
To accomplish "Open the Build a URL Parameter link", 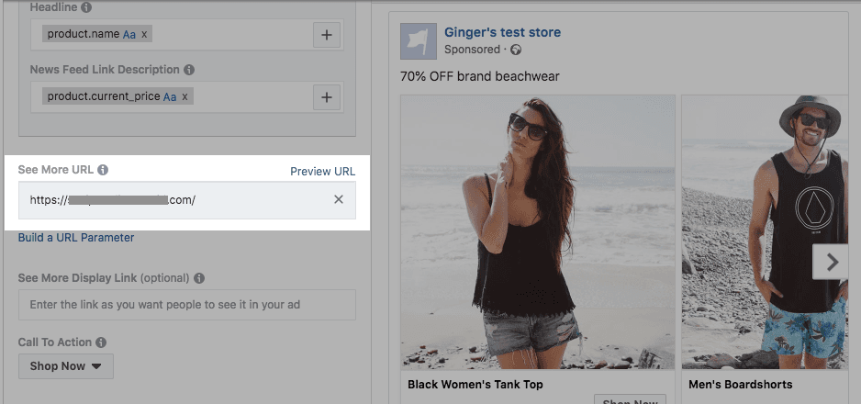I will (76, 238).
